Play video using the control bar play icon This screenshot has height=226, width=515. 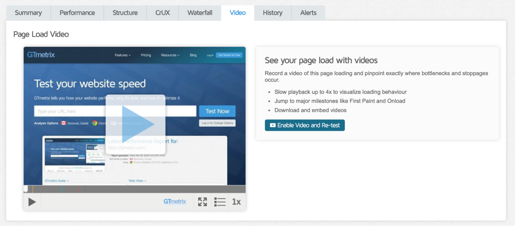pos(32,202)
